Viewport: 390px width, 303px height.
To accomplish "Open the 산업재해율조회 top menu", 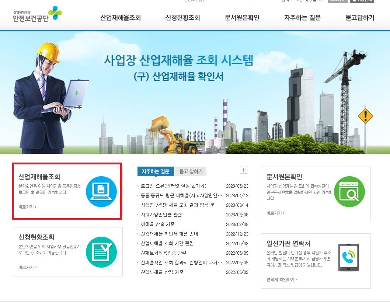I will pos(121,18).
